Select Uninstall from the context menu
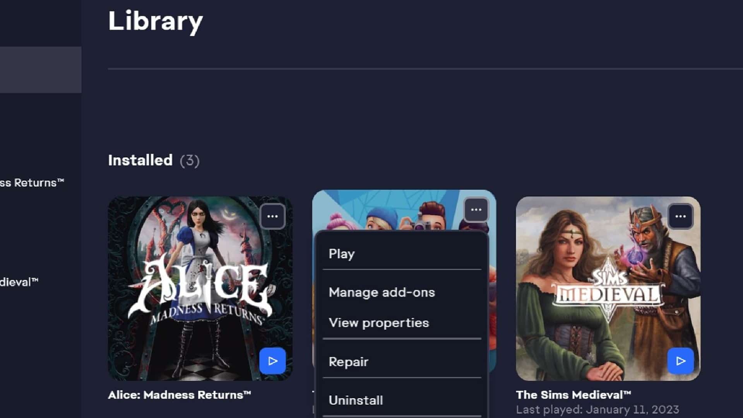This screenshot has width=743, height=418. pos(355,400)
